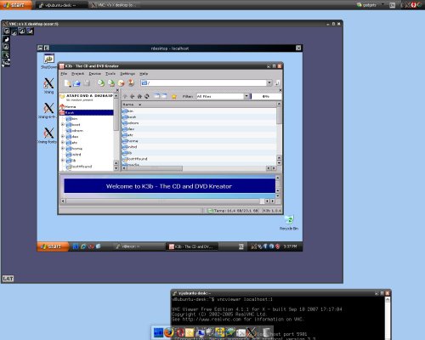This screenshot has width=425, height=340.
Task: Go up one directory in K3b file browser
Action: 125,96
